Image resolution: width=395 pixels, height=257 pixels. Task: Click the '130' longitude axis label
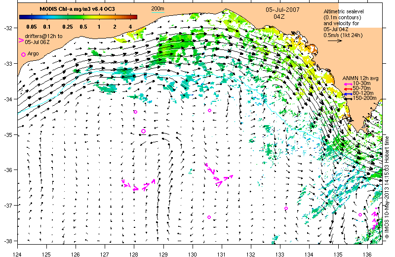pyautogui.click(x=193, y=254)
